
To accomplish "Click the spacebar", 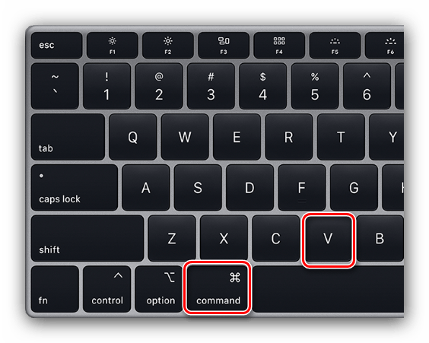I will pos(328,289).
